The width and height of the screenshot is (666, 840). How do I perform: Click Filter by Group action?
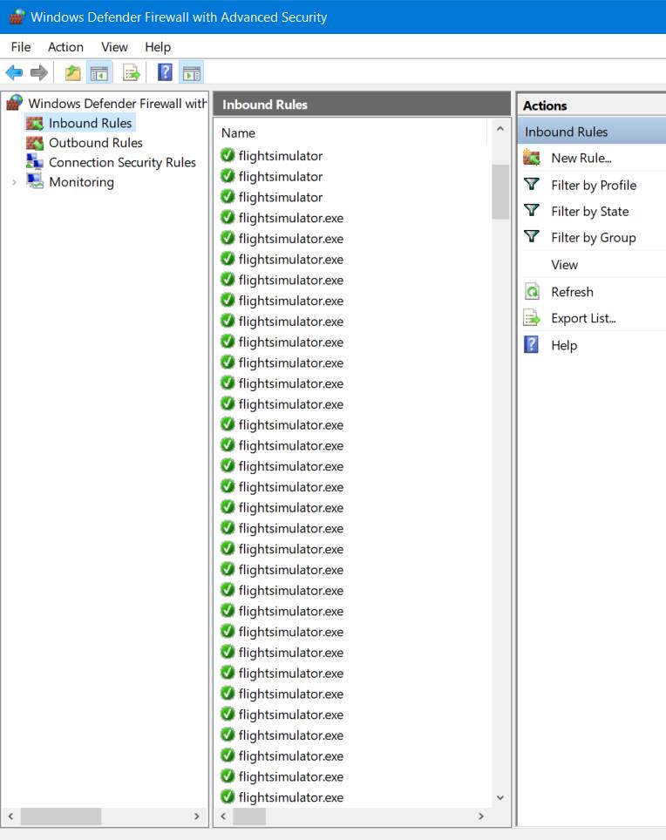[x=594, y=237]
